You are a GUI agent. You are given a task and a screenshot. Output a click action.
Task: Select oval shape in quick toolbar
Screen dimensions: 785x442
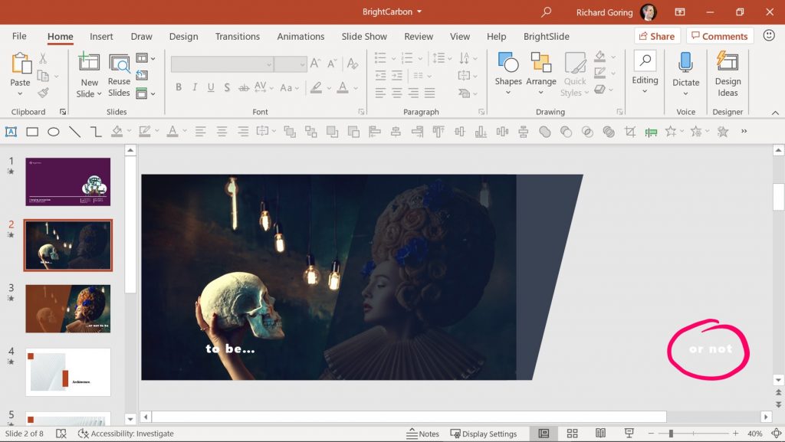tap(54, 132)
